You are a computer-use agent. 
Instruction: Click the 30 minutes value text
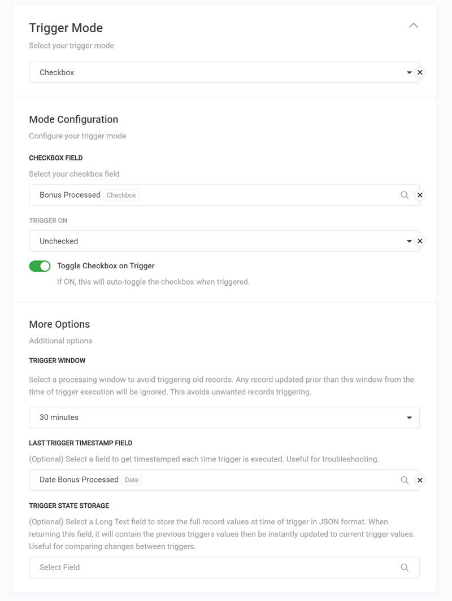click(x=59, y=417)
